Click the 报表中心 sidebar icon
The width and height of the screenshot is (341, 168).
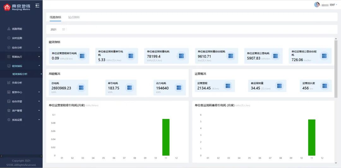click(9, 92)
